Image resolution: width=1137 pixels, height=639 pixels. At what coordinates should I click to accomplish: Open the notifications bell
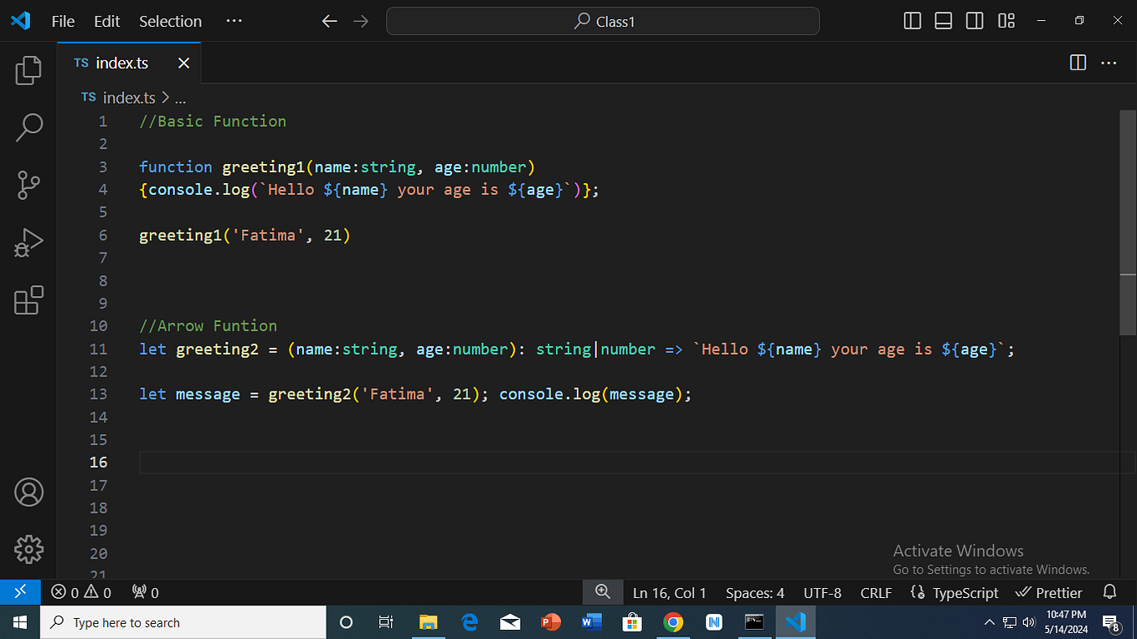click(1109, 591)
